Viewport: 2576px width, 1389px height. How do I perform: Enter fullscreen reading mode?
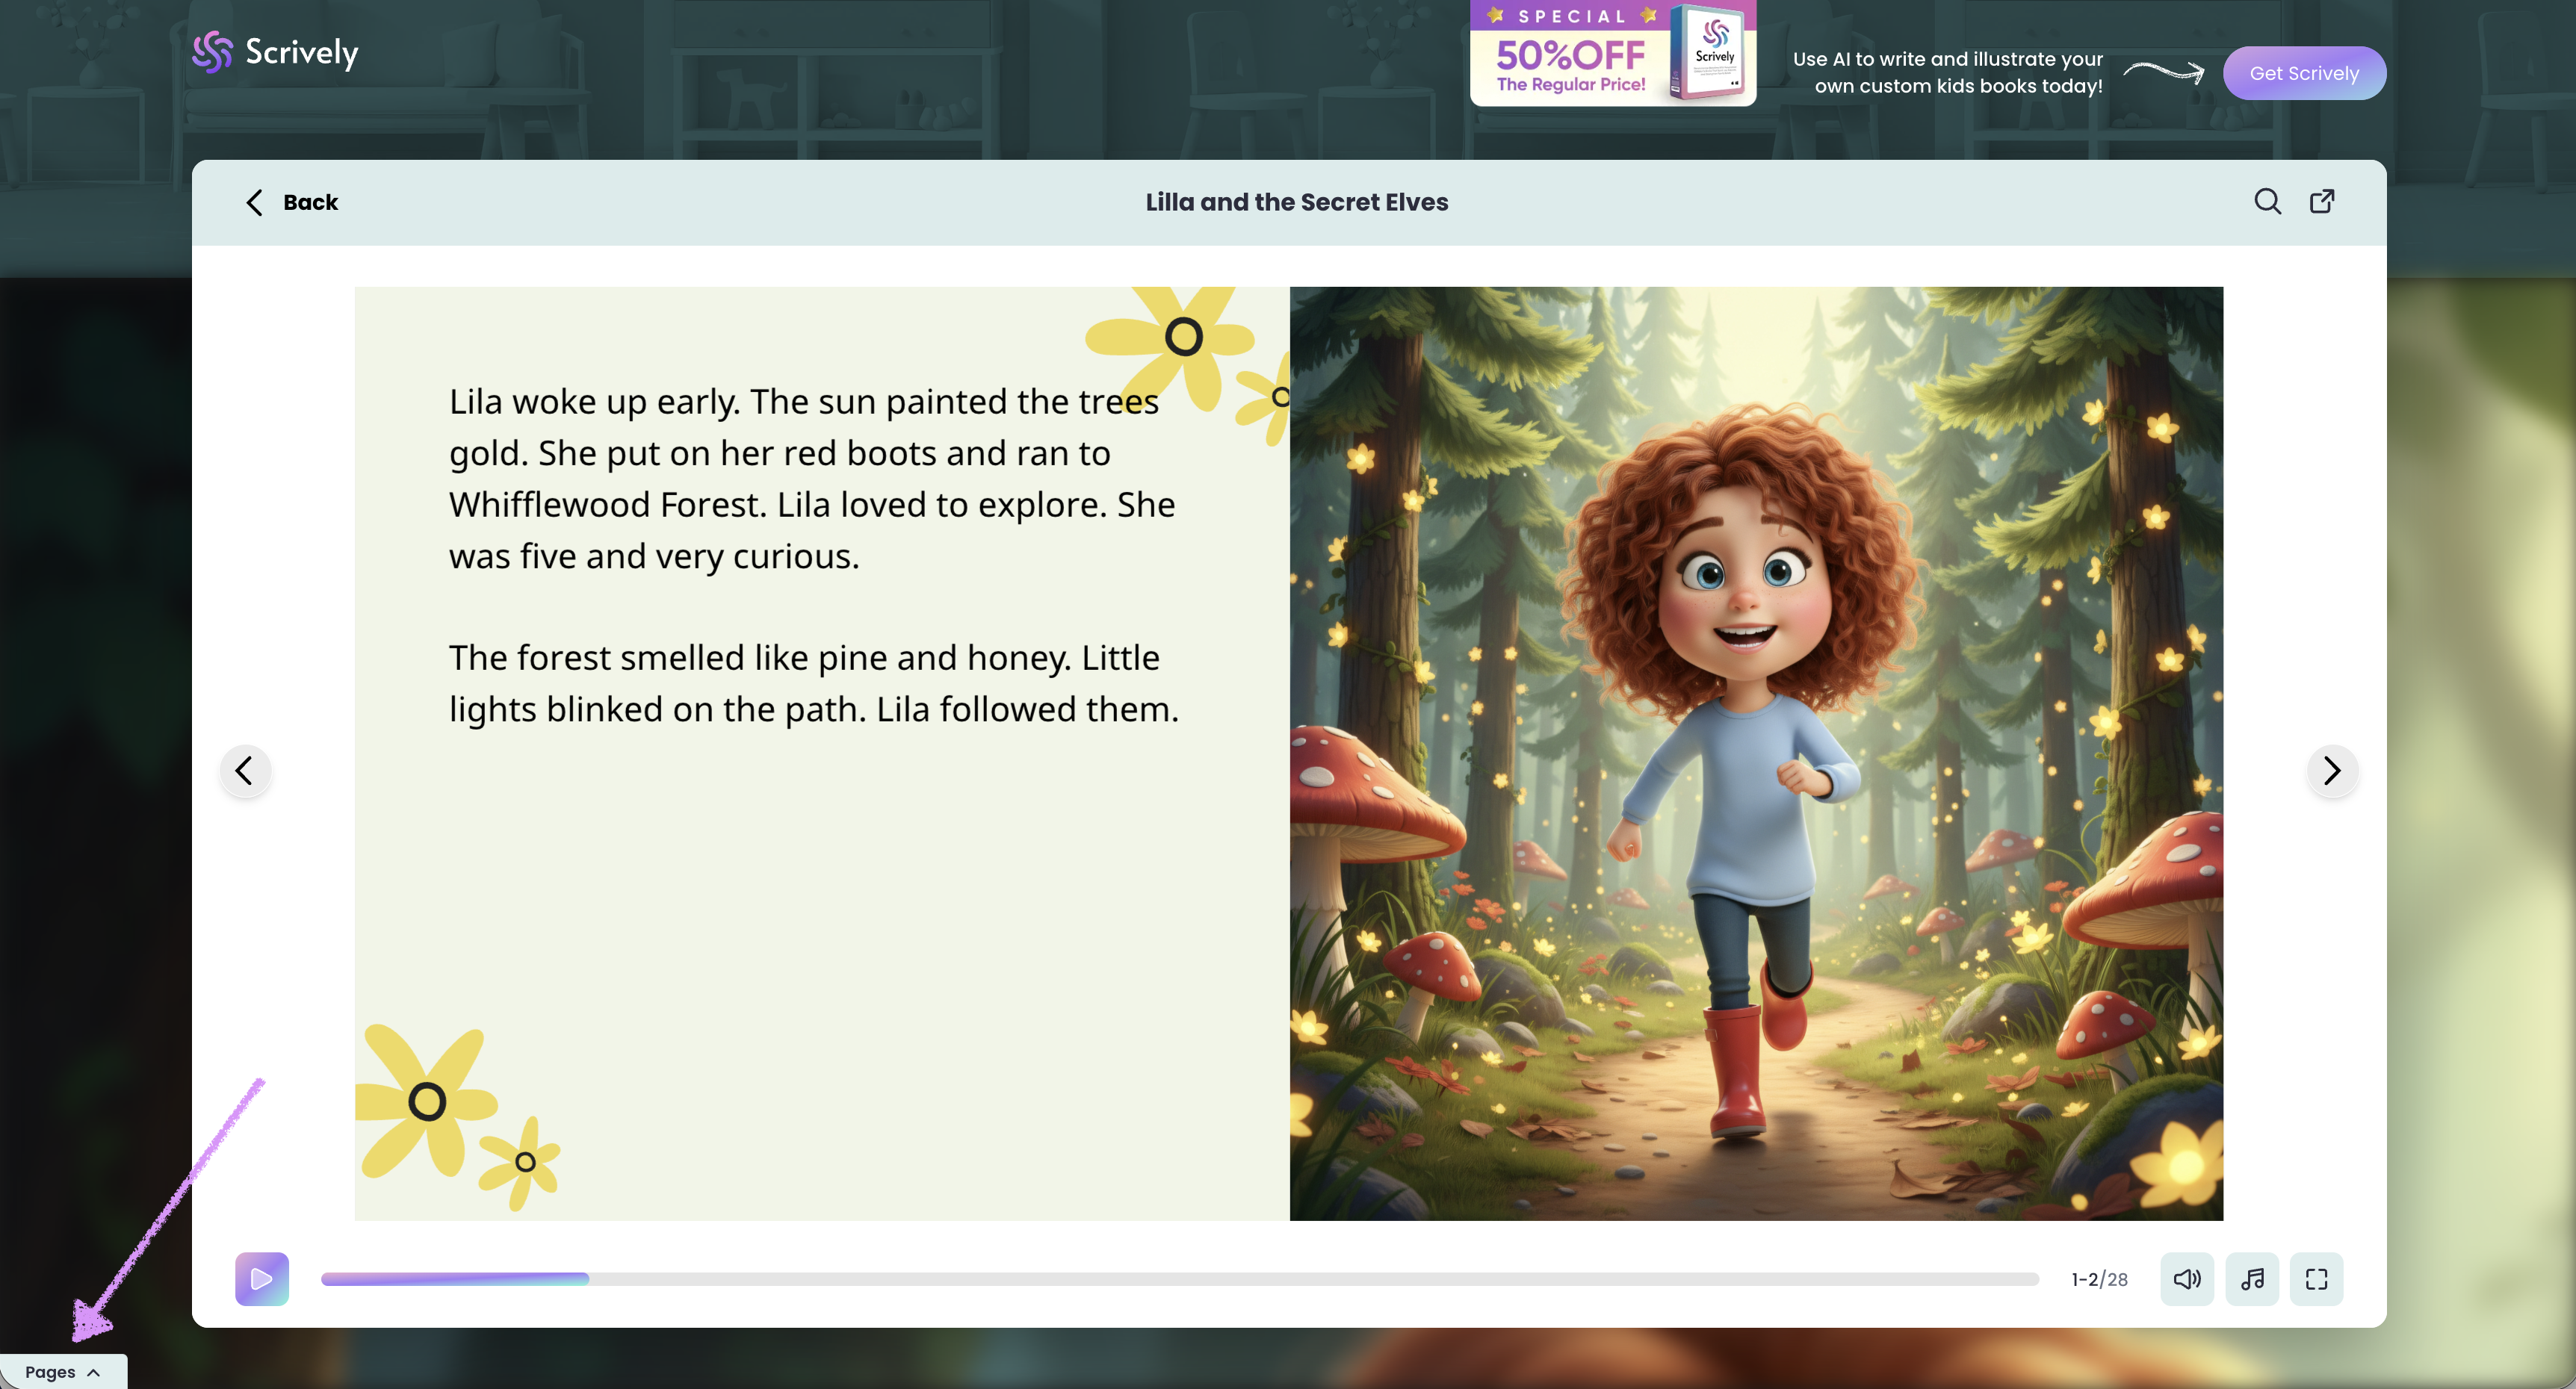(2316, 1278)
